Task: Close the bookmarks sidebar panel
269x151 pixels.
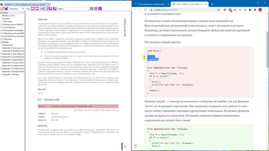Action: coord(22,13)
